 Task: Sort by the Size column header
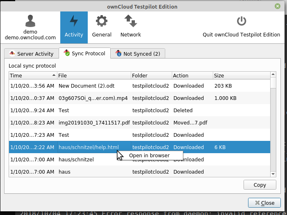tap(241, 75)
